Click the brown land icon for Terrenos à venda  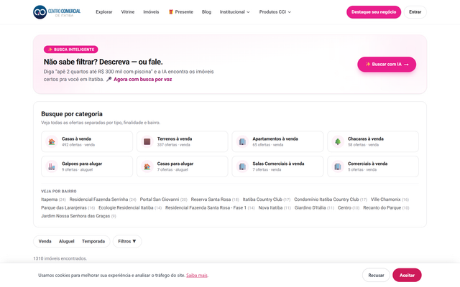(x=147, y=142)
